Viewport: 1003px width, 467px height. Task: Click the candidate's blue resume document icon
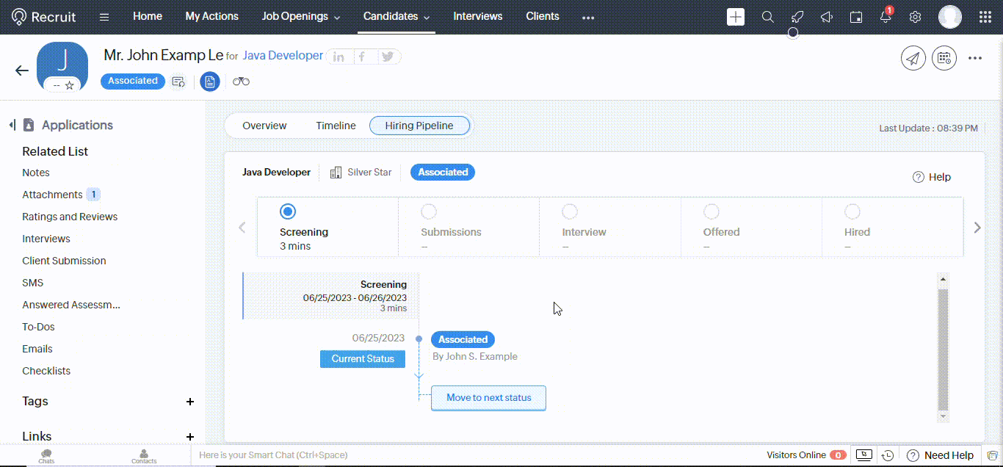pyautogui.click(x=210, y=82)
